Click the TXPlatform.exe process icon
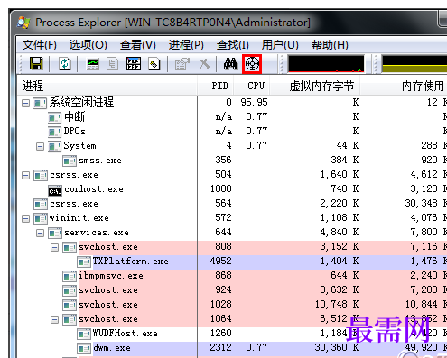 (x=84, y=262)
